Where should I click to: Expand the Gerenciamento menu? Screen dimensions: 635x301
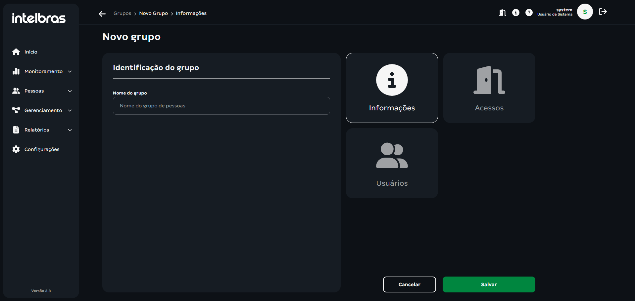point(43,110)
